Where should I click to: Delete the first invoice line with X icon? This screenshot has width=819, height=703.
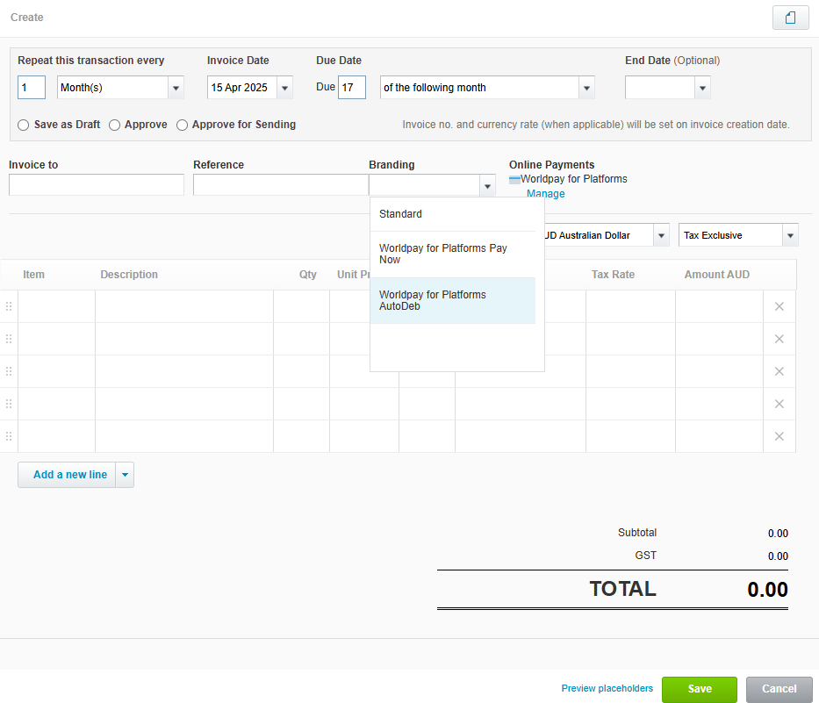(x=779, y=306)
